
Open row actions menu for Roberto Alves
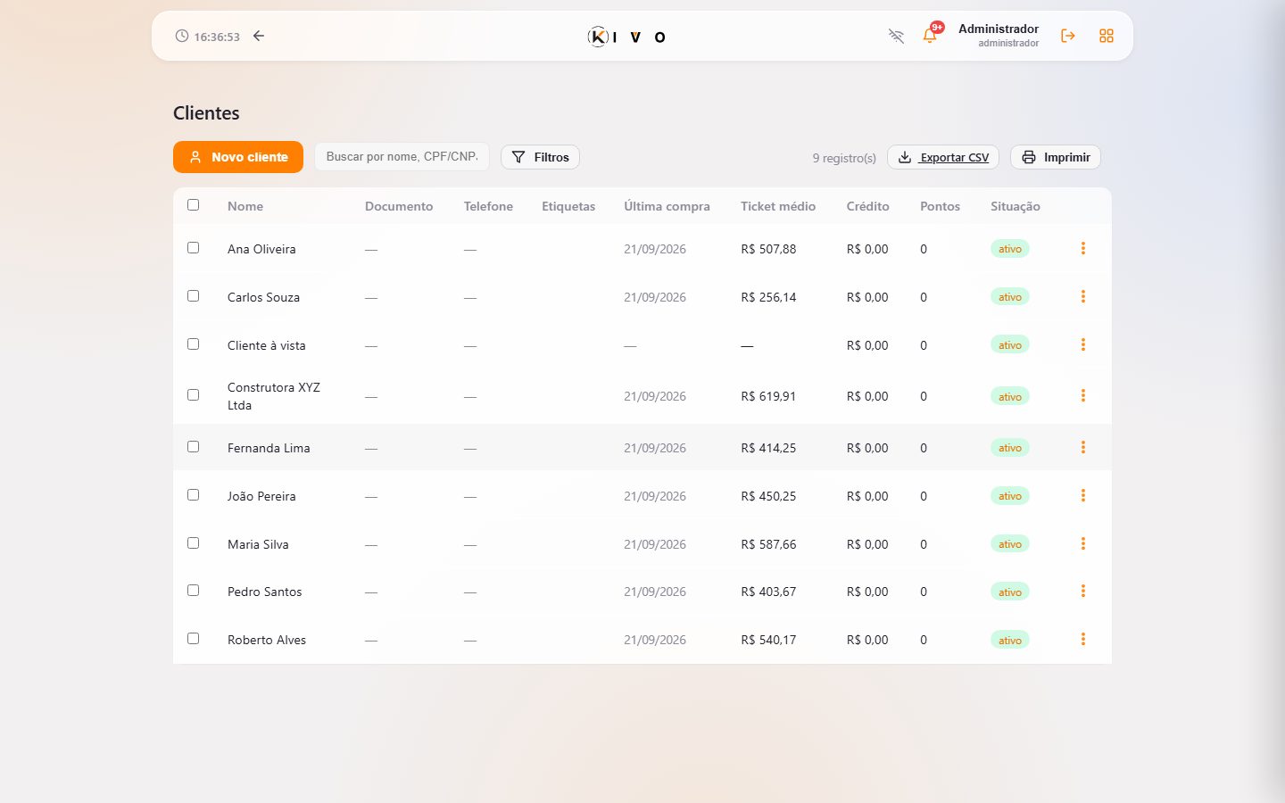[x=1083, y=639]
